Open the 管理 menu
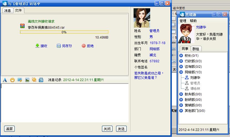The width and height of the screenshot is (230, 137). 183,21
